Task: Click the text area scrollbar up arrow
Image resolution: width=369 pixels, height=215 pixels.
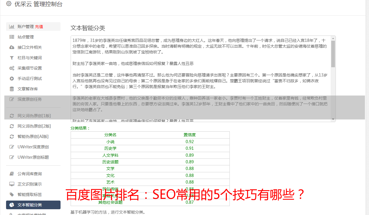Action: [333, 38]
